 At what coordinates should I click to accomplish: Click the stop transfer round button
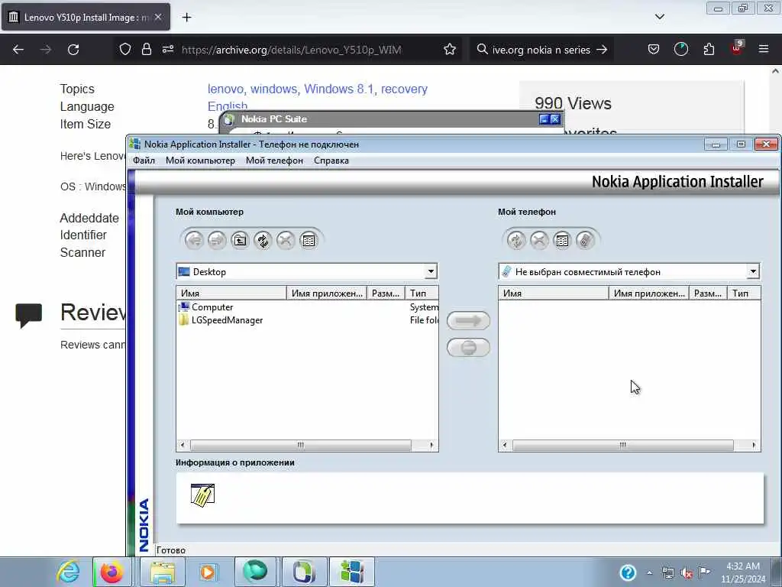click(x=468, y=348)
